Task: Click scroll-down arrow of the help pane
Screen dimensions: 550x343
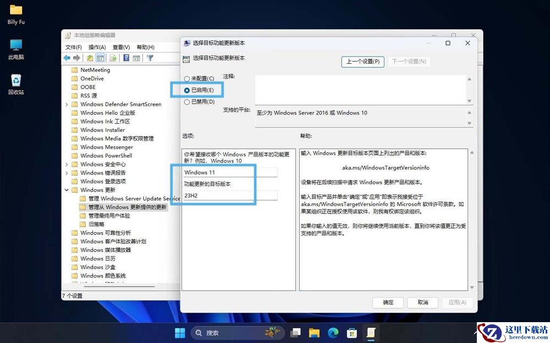Action: point(472,288)
